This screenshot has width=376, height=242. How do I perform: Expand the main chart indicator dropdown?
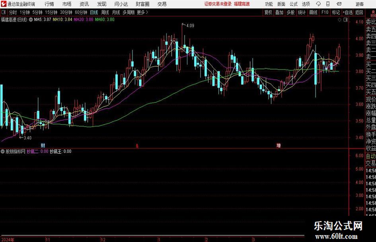click(31, 19)
